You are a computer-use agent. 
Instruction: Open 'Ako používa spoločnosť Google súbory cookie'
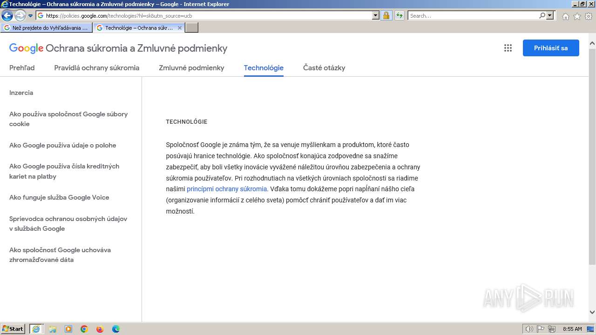[68, 119]
